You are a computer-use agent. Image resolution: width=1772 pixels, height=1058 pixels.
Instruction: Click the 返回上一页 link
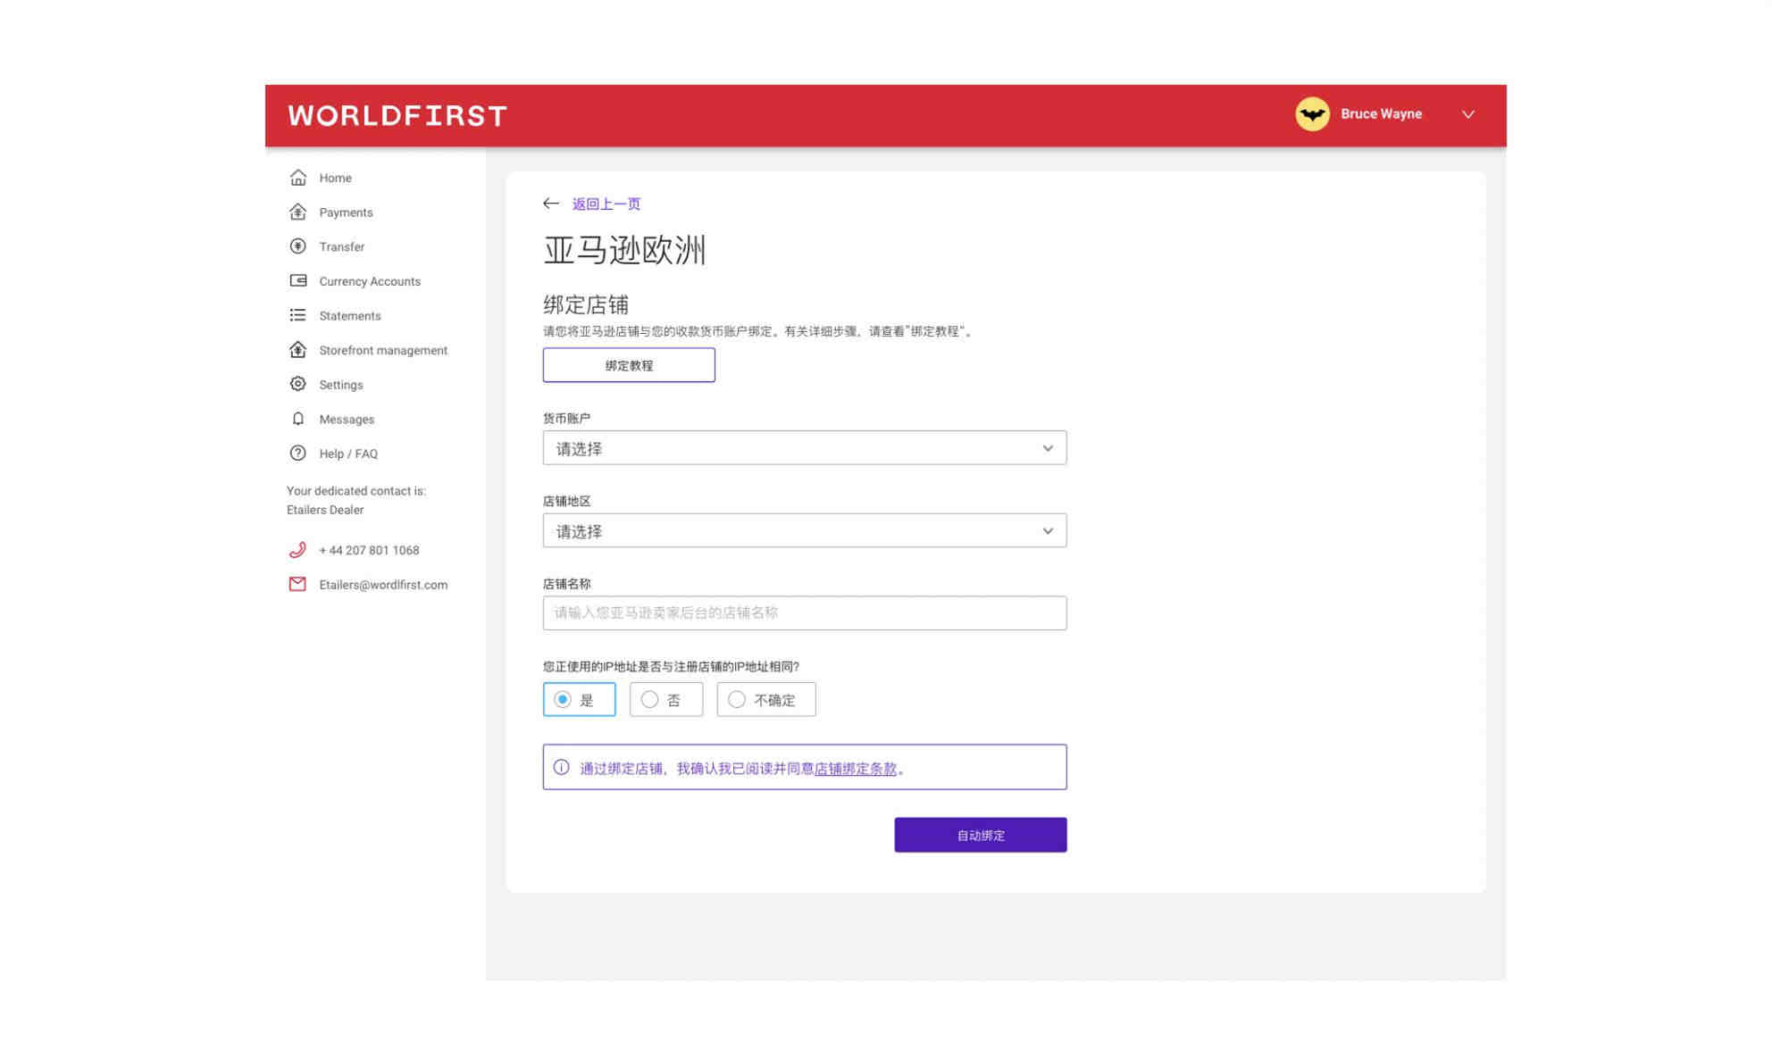[606, 204]
